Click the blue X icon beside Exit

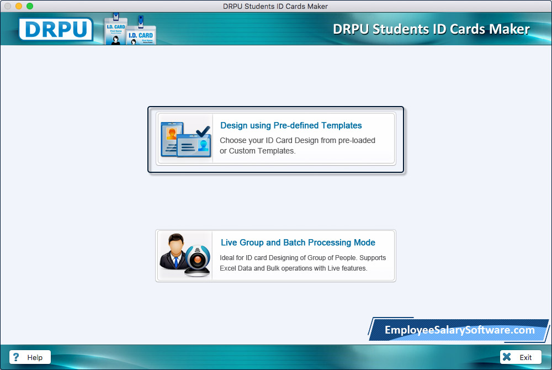click(507, 357)
